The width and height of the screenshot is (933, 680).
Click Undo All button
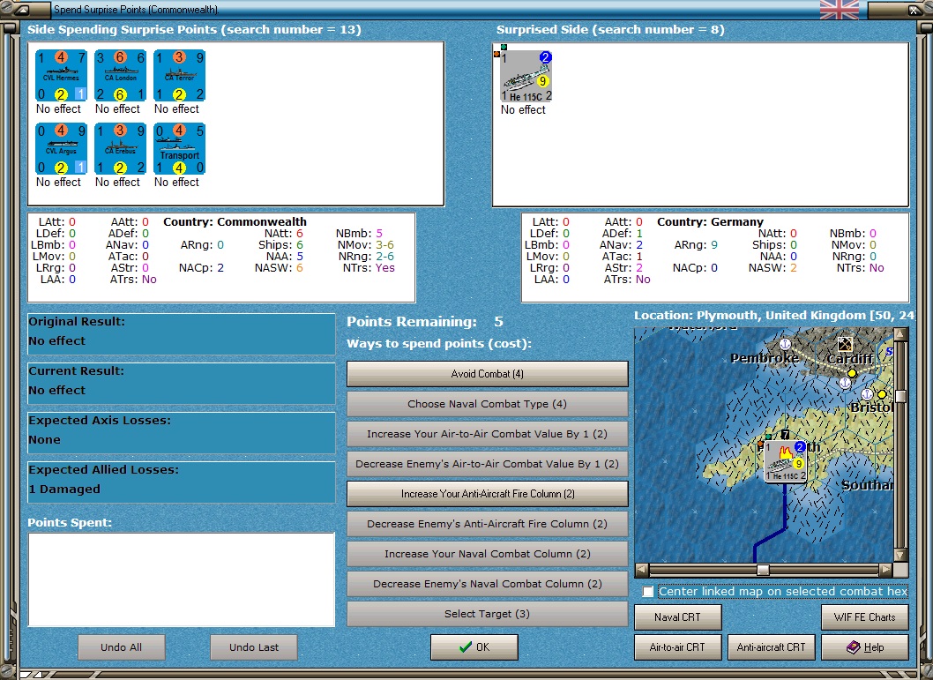pyautogui.click(x=122, y=647)
